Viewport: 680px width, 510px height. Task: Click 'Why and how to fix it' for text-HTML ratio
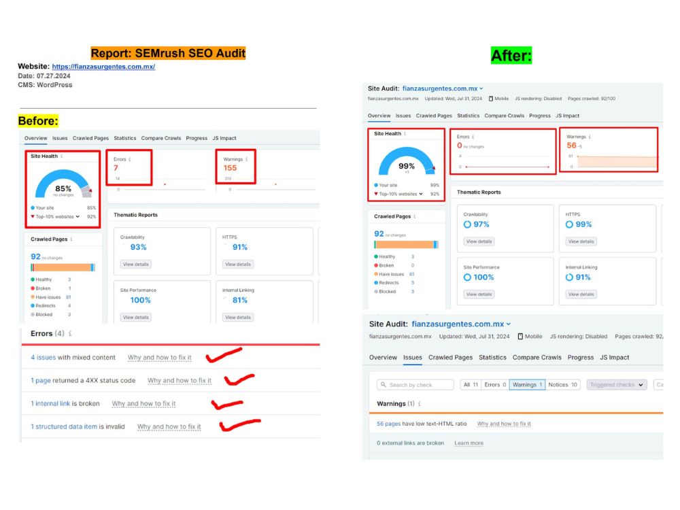pyautogui.click(x=504, y=424)
